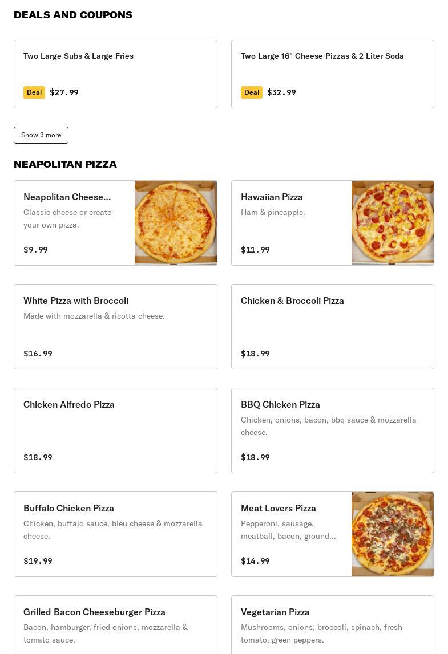The height and width of the screenshot is (654, 448).
Task: Open Meat Lovers Pizza title
Action: [x=279, y=508]
